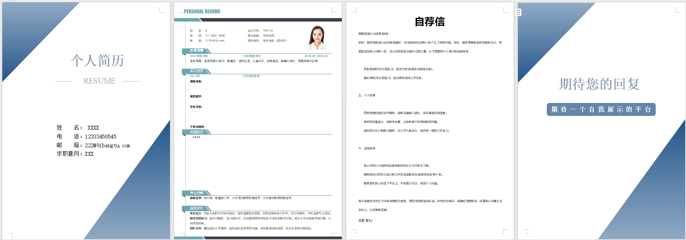Screen dimensions: 686x240
Task: Click the 教育背景 section banner
Action: pyautogui.click(x=196, y=51)
